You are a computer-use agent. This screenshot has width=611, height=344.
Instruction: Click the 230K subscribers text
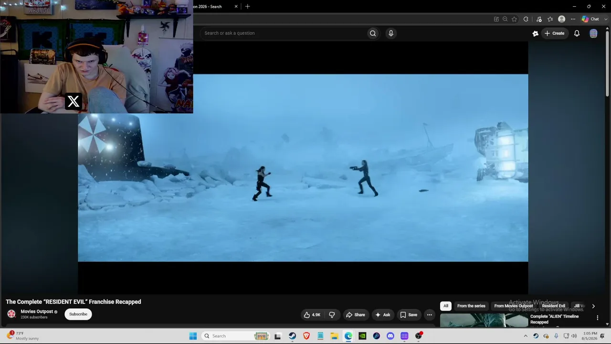34,317
